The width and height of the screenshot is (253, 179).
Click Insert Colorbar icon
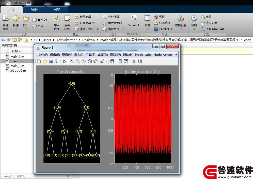tap(120, 61)
